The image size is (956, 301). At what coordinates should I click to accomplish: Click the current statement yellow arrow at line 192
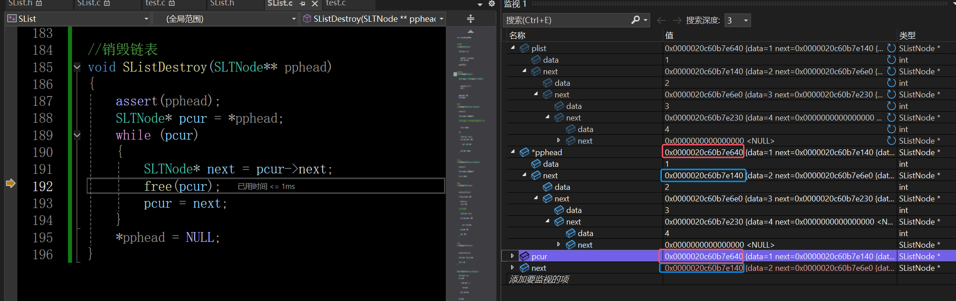click(10, 183)
